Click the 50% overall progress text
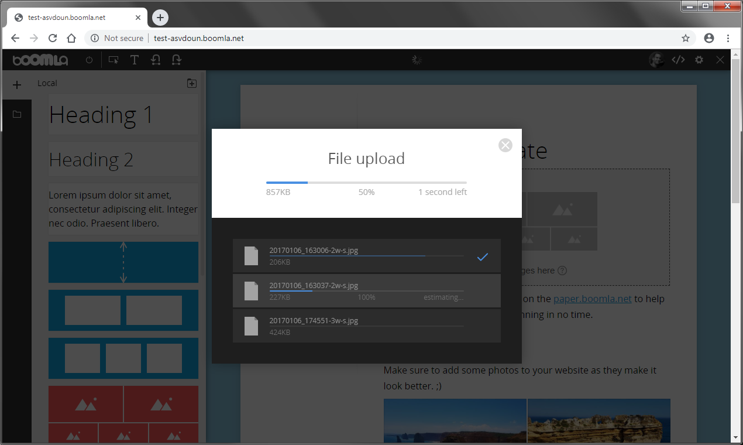743x445 pixels. pyautogui.click(x=366, y=192)
